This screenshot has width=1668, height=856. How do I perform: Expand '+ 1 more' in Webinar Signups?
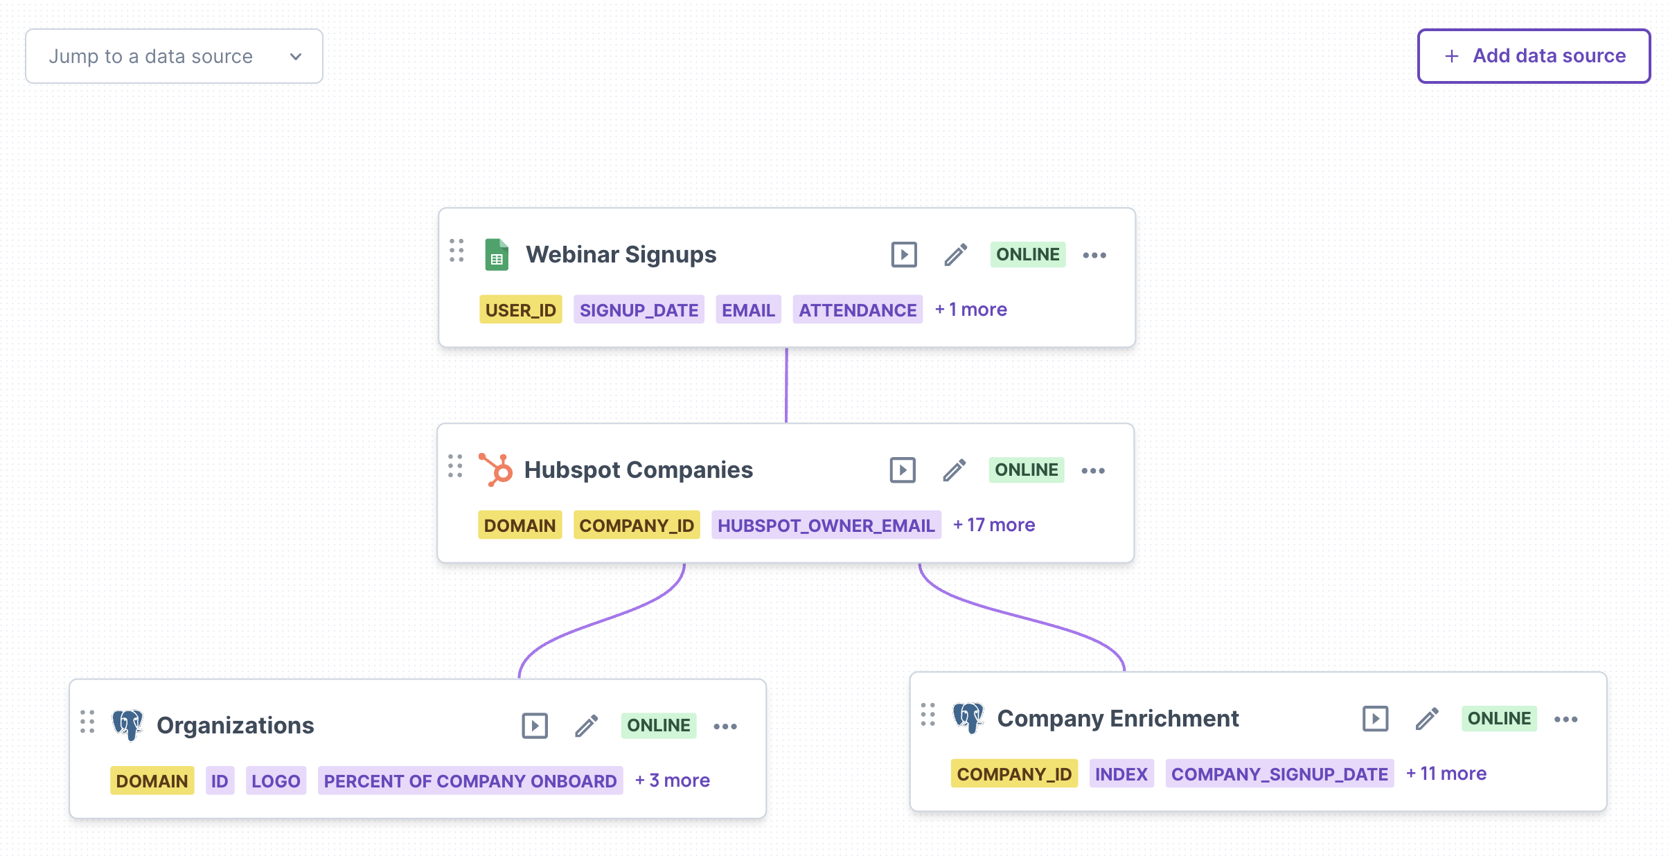coord(970,310)
